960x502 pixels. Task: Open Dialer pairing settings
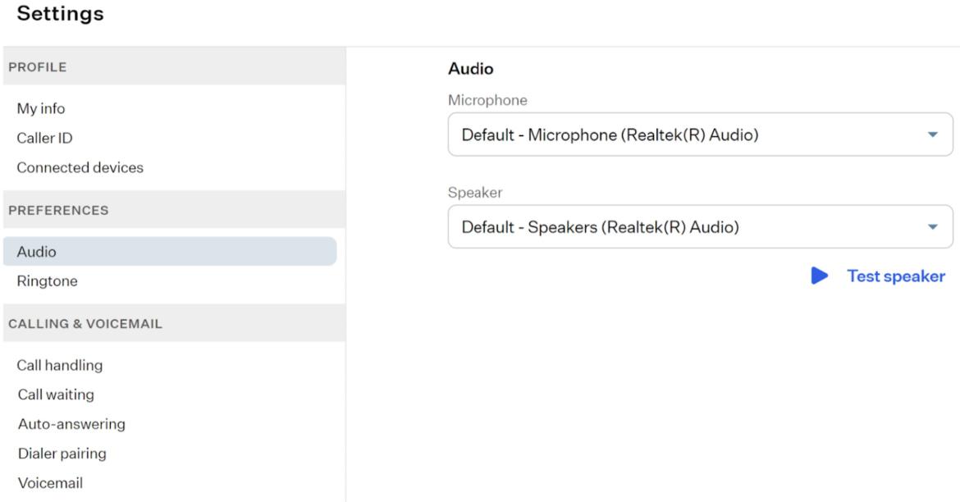(62, 453)
